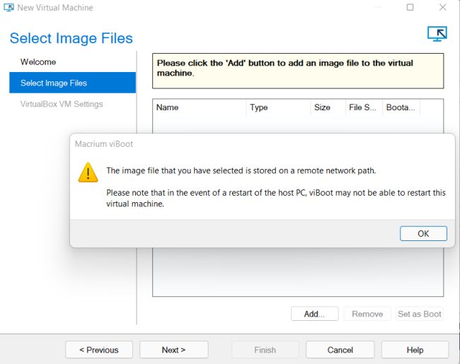Screen dimensions: 460x364
Task: Open the VirtualBox VM Settings step
Action: 62,105
